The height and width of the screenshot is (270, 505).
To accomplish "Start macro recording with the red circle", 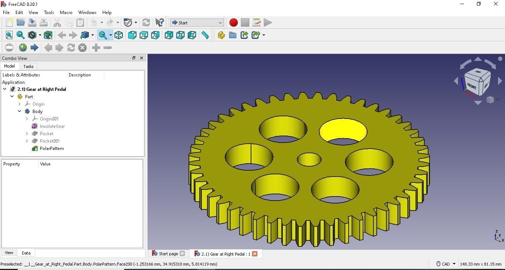I will point(233,23).
